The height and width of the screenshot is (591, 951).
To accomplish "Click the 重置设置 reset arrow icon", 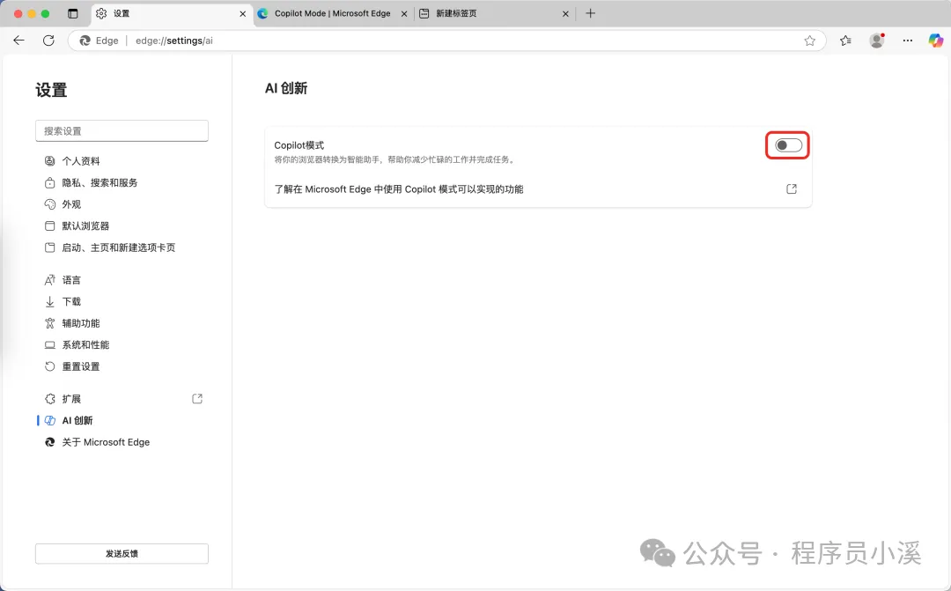I will tap(49, 366).
